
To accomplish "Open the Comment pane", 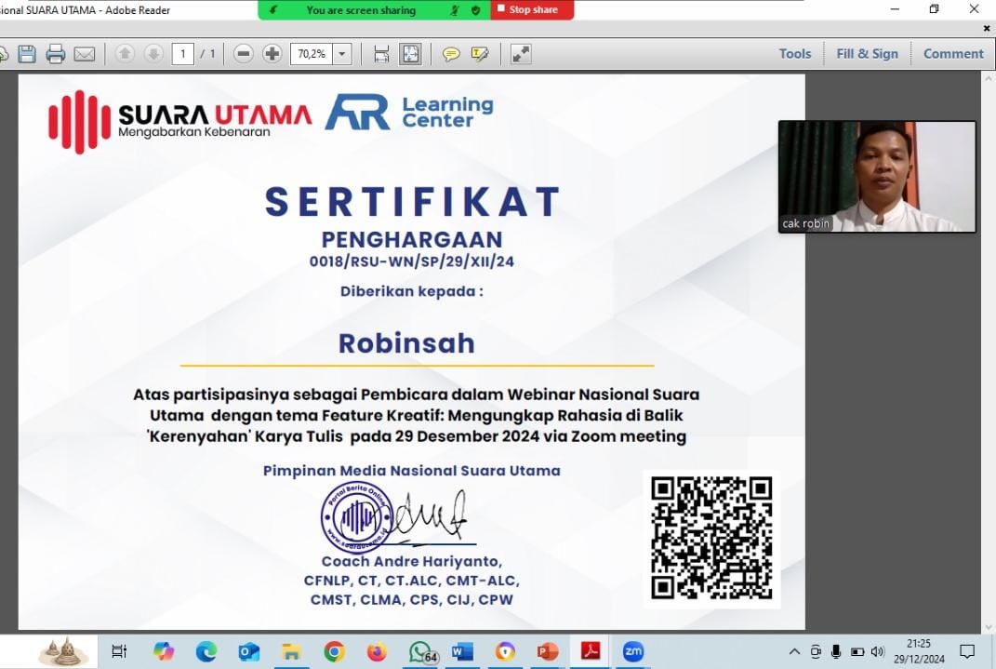I will (x=953, y=54).
